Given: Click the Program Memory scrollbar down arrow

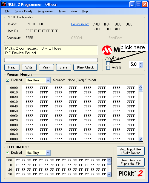Looking at the screenshot, I should click(x=141, y=139).
